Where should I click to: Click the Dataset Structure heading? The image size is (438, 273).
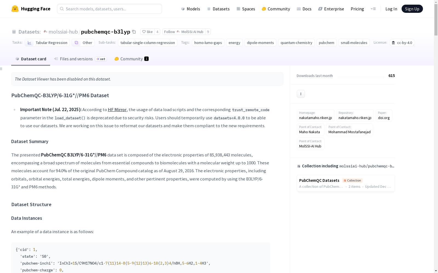click(31, 204)
